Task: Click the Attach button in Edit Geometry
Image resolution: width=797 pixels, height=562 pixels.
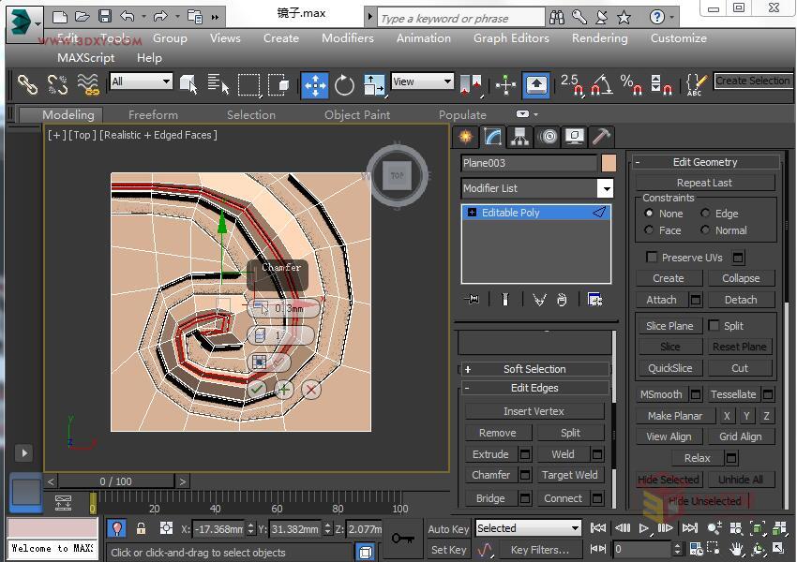Action: pos(662,299)
